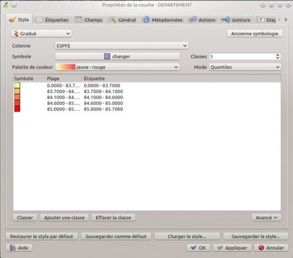
Task: Click the purple symbol preview square
Action: click(x=107, y=56)
